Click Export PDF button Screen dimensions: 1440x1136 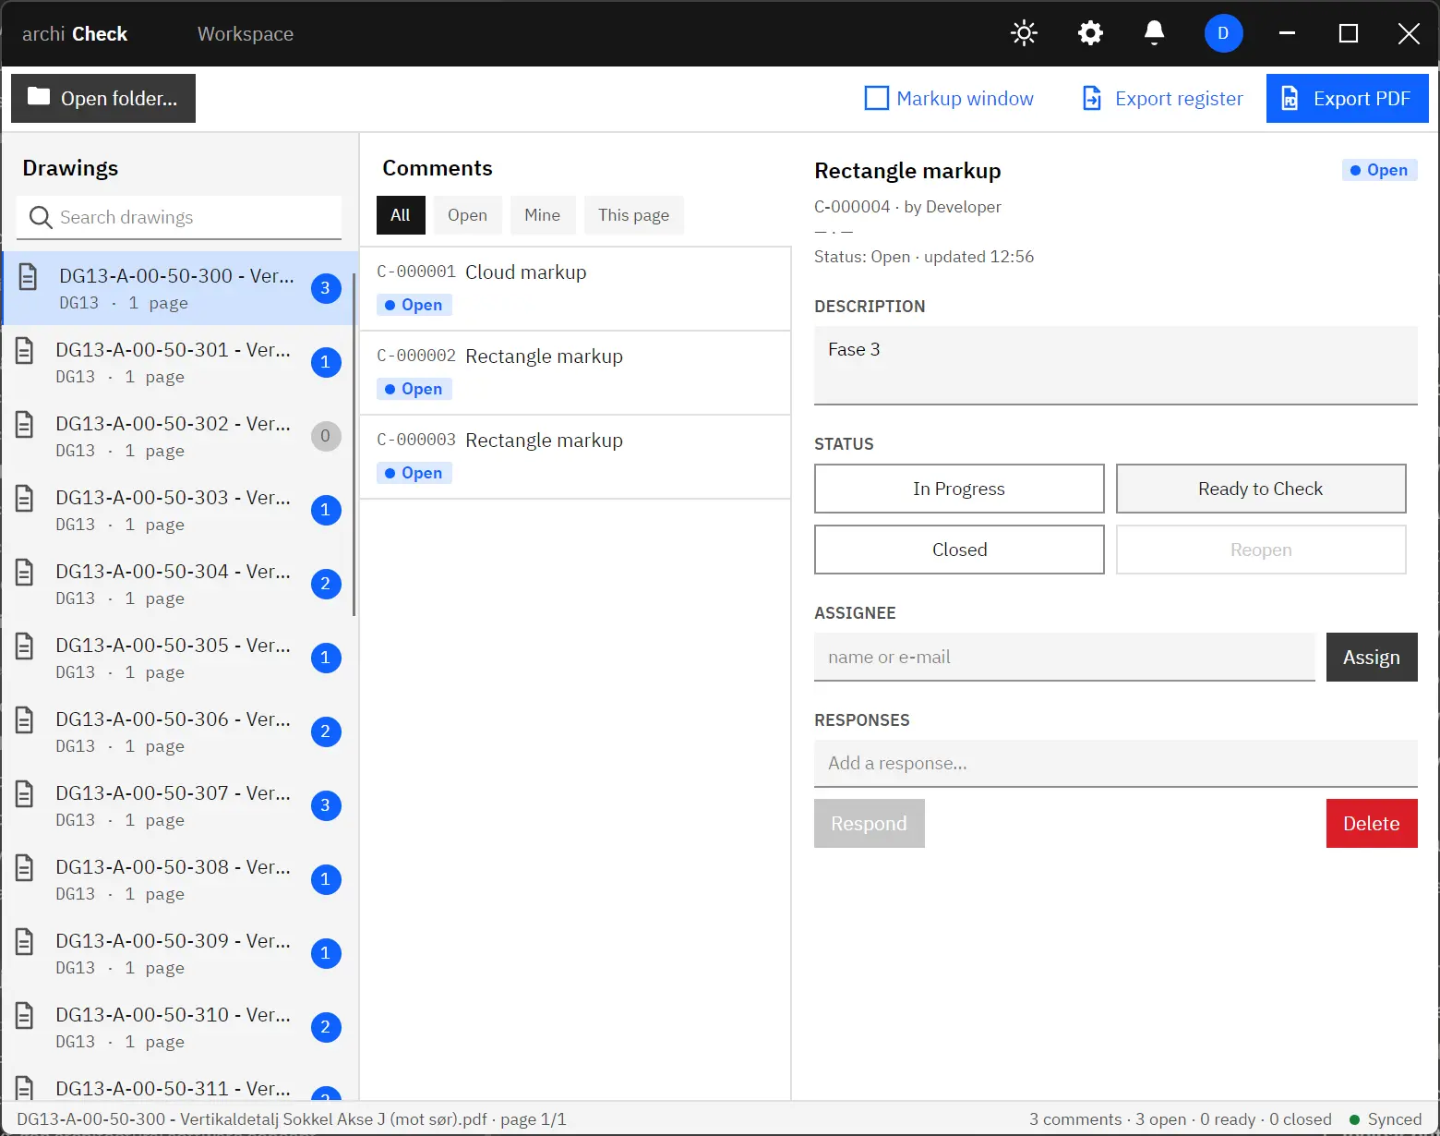(x=1347, y=98)
